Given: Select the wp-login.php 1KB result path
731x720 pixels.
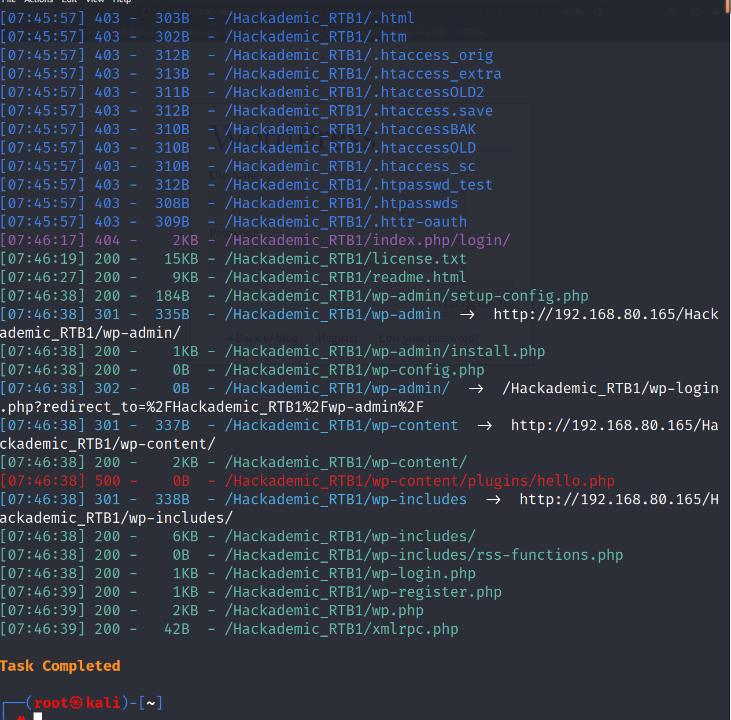Looking at the screenshot, I should pyautogui.click(x=350, y=573).
